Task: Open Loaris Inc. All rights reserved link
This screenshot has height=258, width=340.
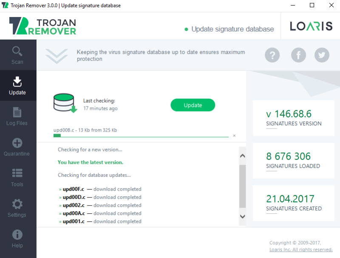Action: 301,249
